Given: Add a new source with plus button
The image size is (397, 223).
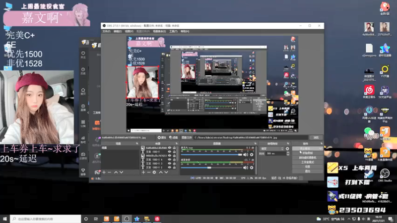Looking at the screenshot, I should (143, 172).
